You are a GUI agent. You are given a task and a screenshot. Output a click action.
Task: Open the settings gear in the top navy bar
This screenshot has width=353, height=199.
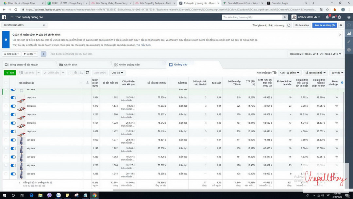[x=340, y=17]
